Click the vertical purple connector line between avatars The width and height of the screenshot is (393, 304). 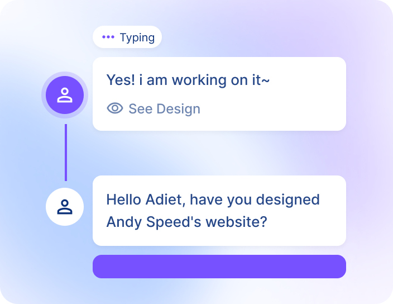(x=65, y=152)
